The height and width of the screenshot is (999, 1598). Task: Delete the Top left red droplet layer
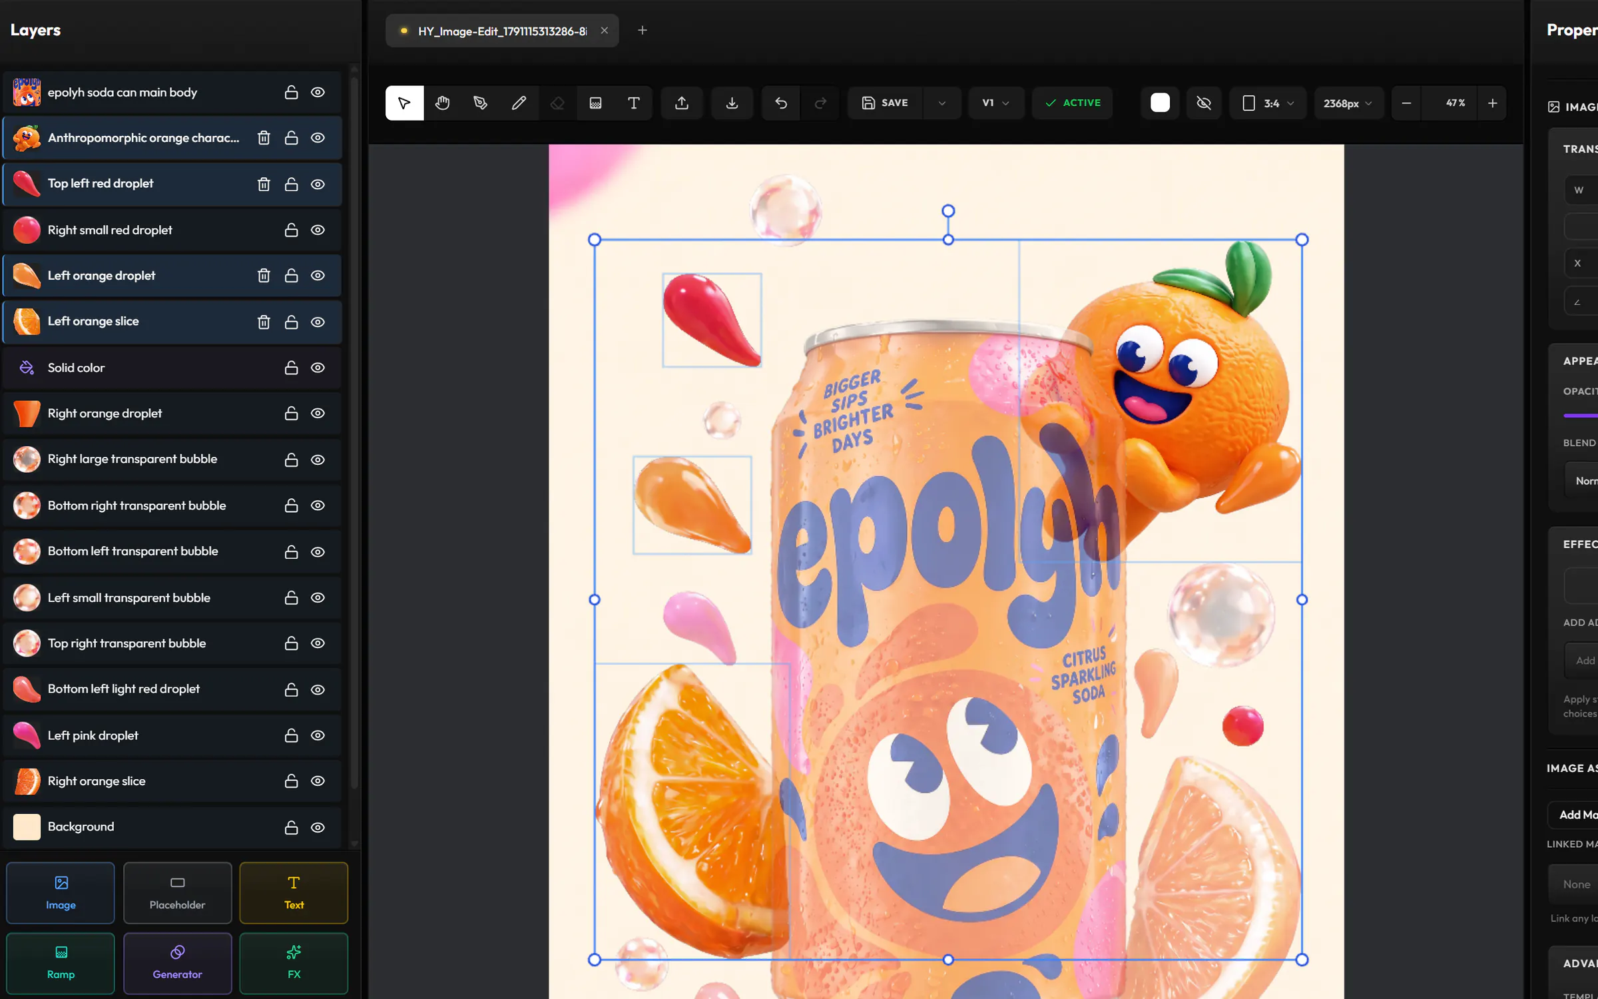264,184
